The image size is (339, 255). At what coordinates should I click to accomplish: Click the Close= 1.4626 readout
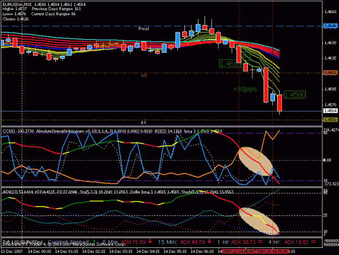(x=15, y=19)
